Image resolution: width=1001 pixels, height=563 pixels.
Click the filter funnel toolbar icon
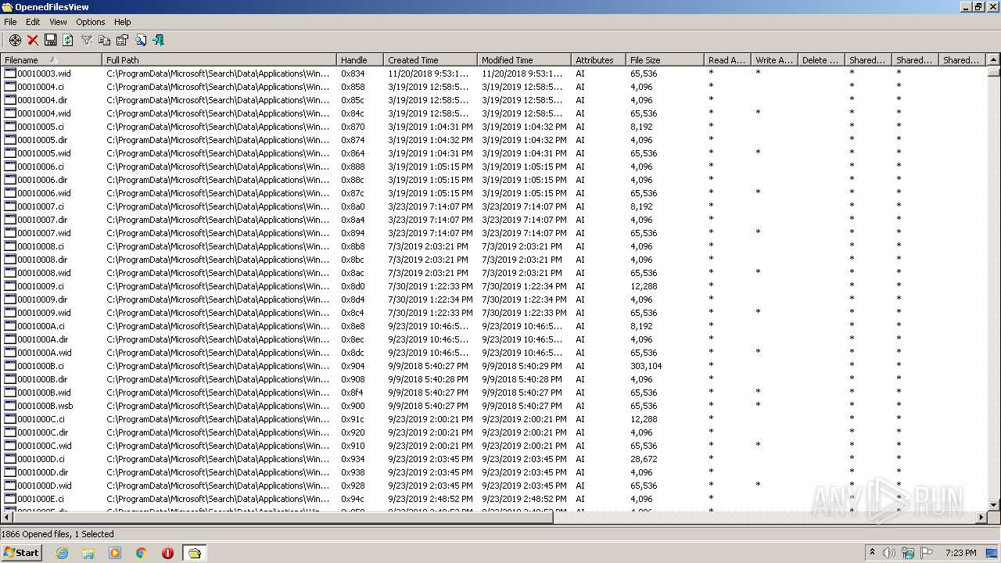point(87,40)
